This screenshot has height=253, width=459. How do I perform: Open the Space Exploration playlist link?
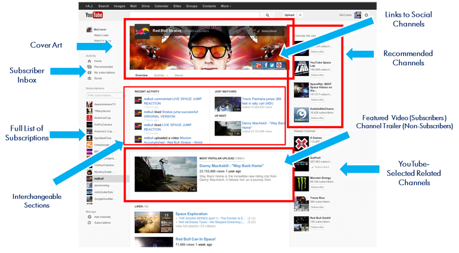(191, 214)
